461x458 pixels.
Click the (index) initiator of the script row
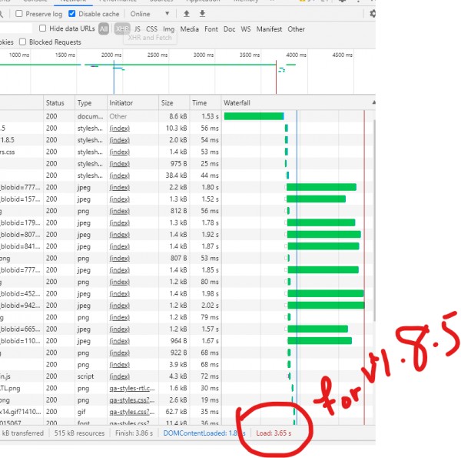(x=119, y=376)
